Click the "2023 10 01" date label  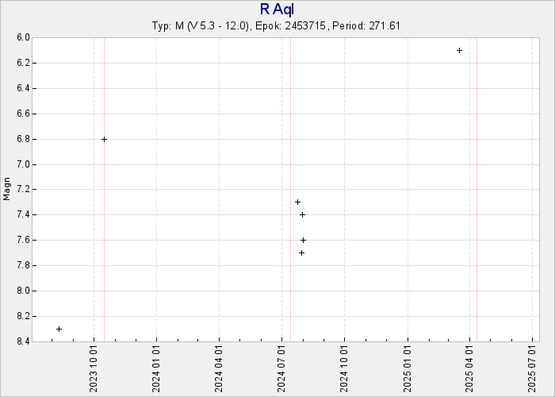tap(94, 368)
